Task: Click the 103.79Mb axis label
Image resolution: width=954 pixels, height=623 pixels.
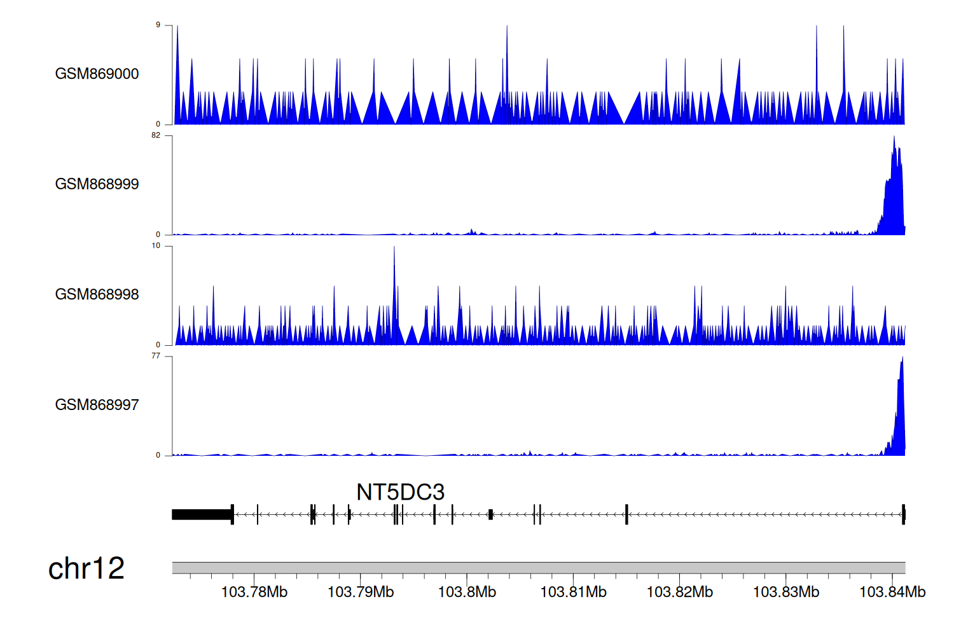Action: pos(361,592)
